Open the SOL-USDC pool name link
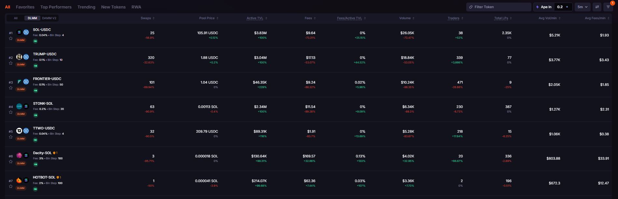618x199 pixels. [42, 30]
